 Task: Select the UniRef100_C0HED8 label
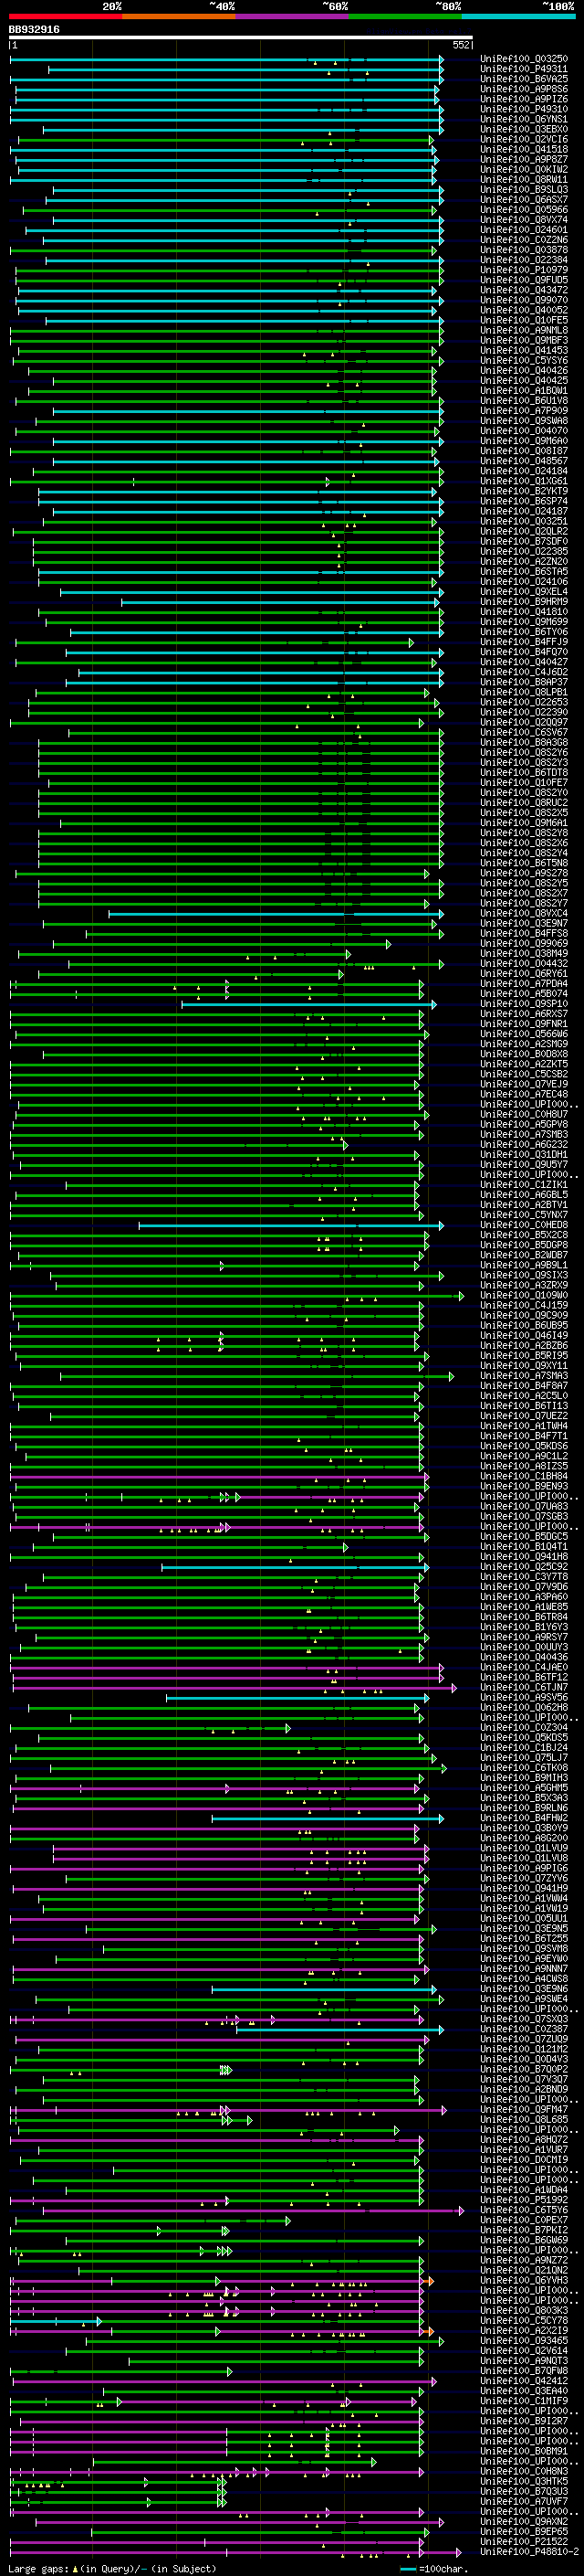click(x=524, y=1225)
